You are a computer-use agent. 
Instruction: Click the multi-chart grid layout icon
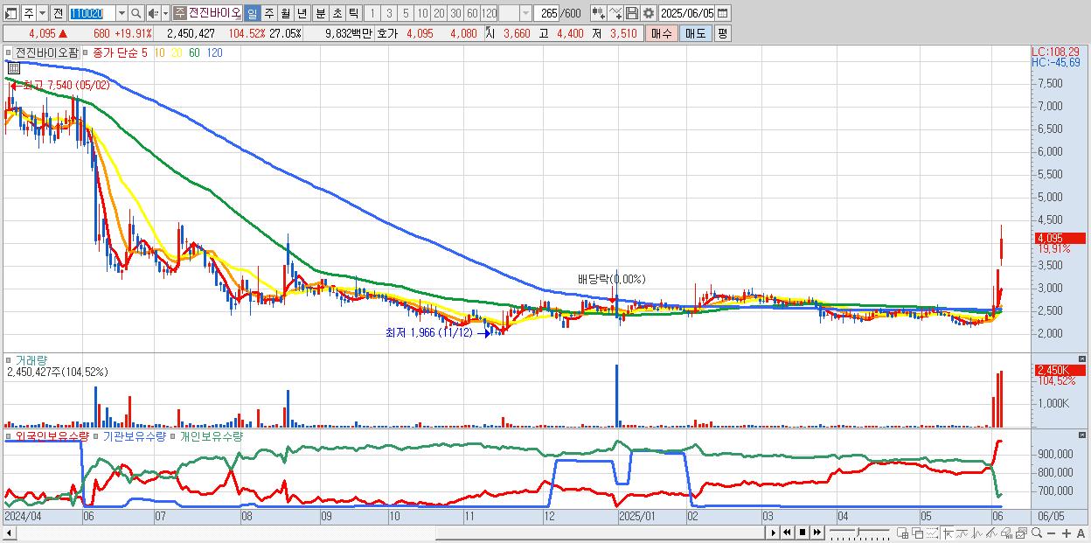coord(903,533)
